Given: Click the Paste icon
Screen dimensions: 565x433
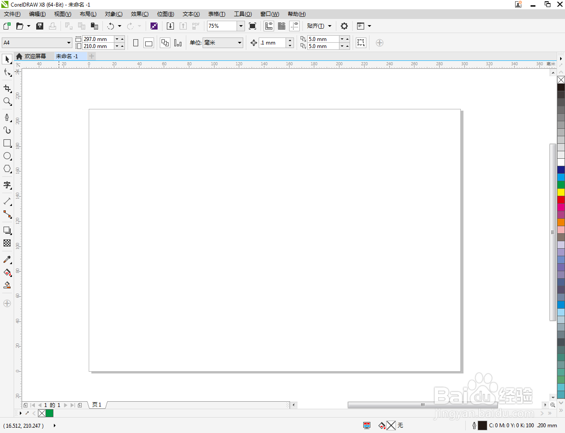Looking at the screenshot, I should click(x=94, y=26).
